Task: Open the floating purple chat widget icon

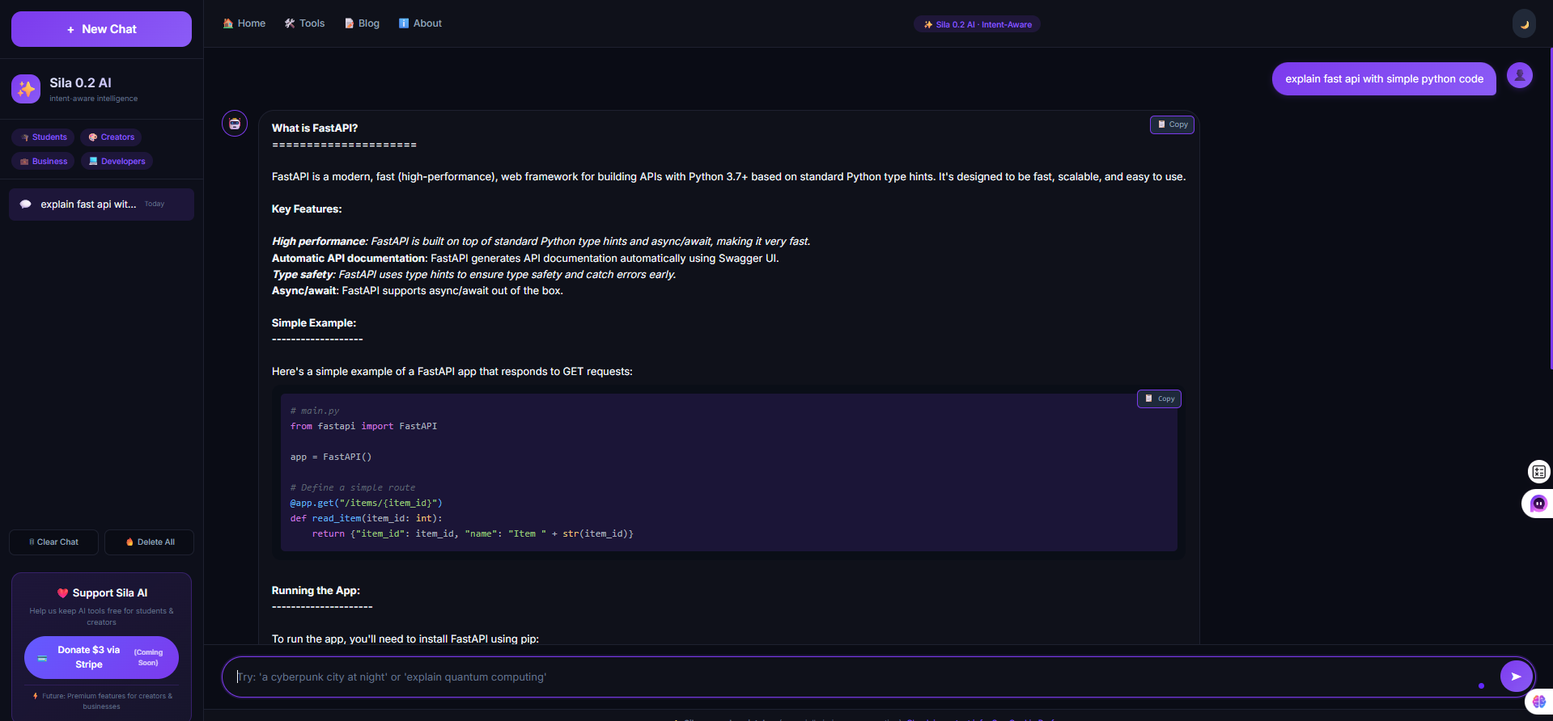Action: [x=1538, y=504]
